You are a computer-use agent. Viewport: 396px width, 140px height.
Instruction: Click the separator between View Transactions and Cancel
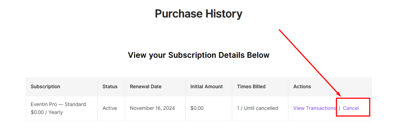tap(340, 108)
